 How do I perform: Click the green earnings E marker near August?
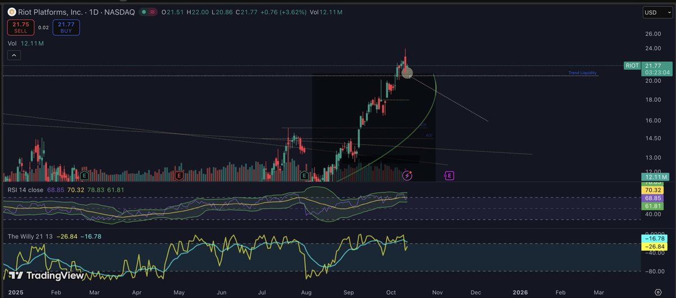[x=305, y=176]
